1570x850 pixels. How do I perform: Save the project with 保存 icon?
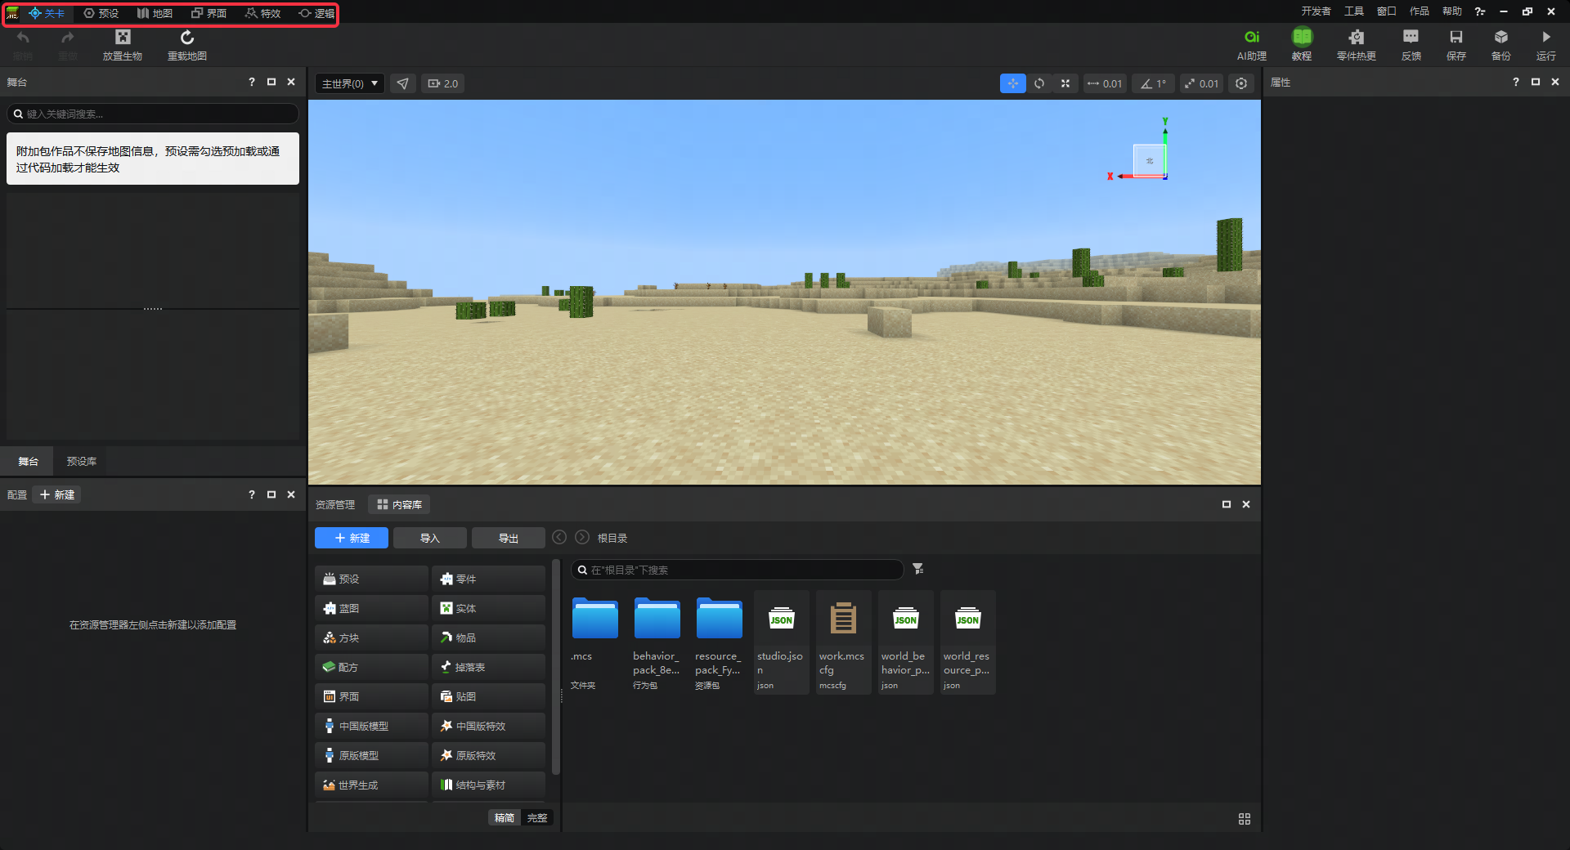(x=1456, y=45)
